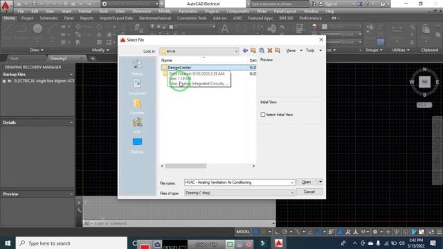The image size is (443, 249).
Task: Click the ViewCube TOP face
Action: pos(424,82)
